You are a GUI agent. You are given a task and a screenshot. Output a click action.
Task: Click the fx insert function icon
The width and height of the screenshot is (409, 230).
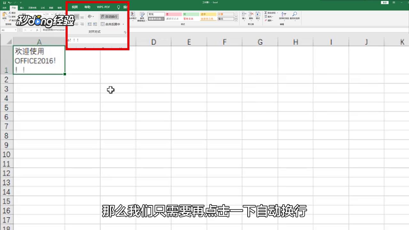pos(37,30)
